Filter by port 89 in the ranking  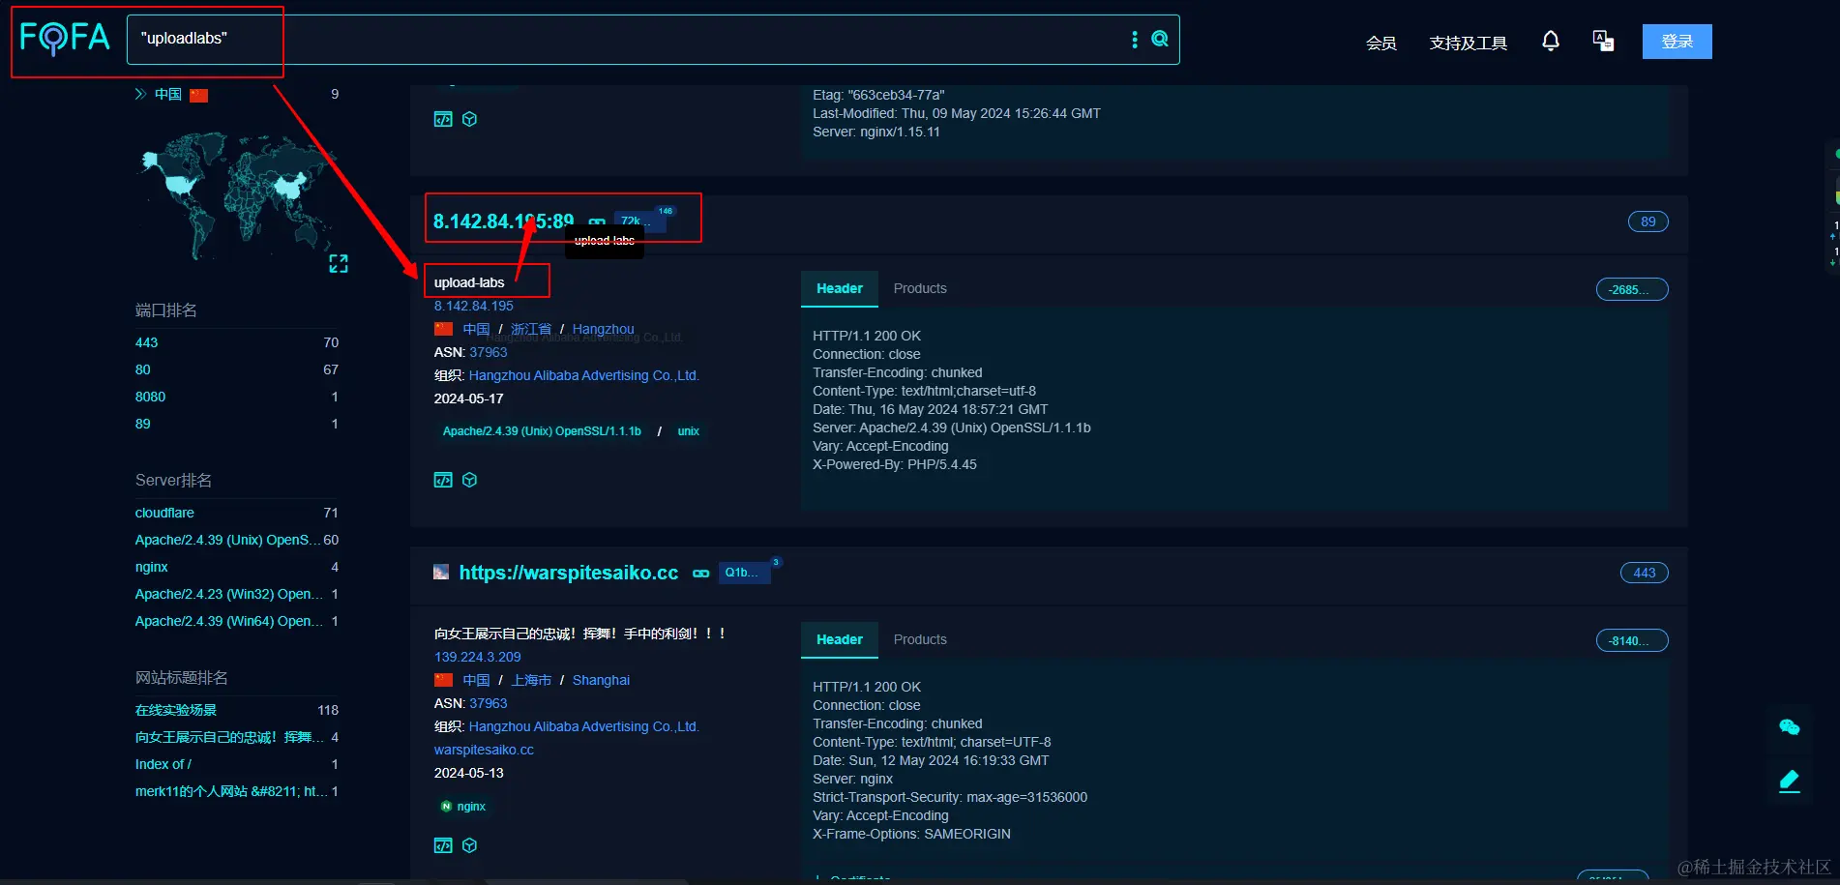143,424
